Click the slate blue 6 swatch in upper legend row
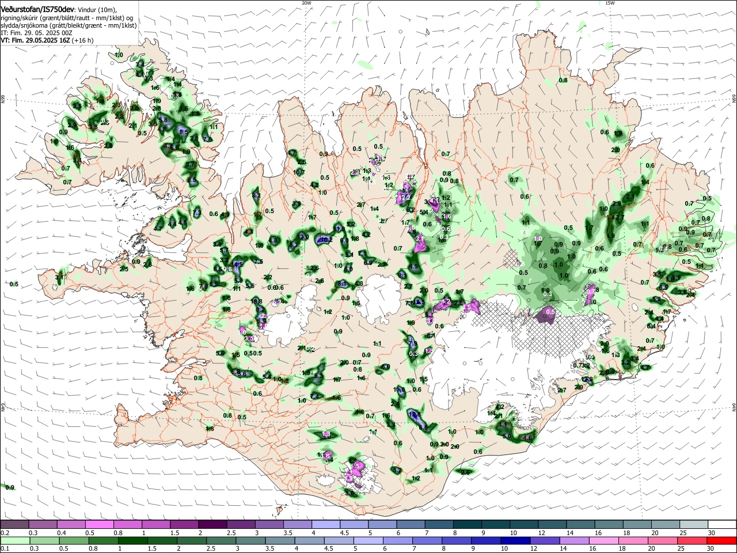Viewport: 737px width, 553px height. [x=411, y=524]
